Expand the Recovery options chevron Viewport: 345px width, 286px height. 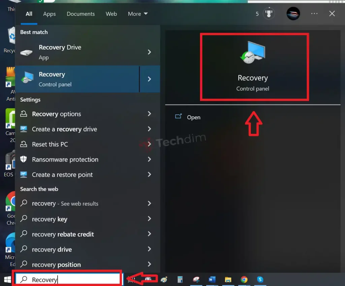click(149, 114)
